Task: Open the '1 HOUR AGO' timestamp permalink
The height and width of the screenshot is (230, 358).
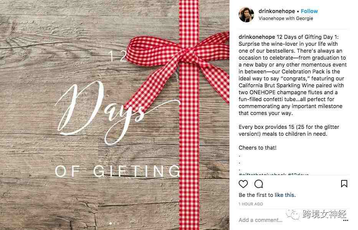Action: pyautogui.click(x=251, y=204)
